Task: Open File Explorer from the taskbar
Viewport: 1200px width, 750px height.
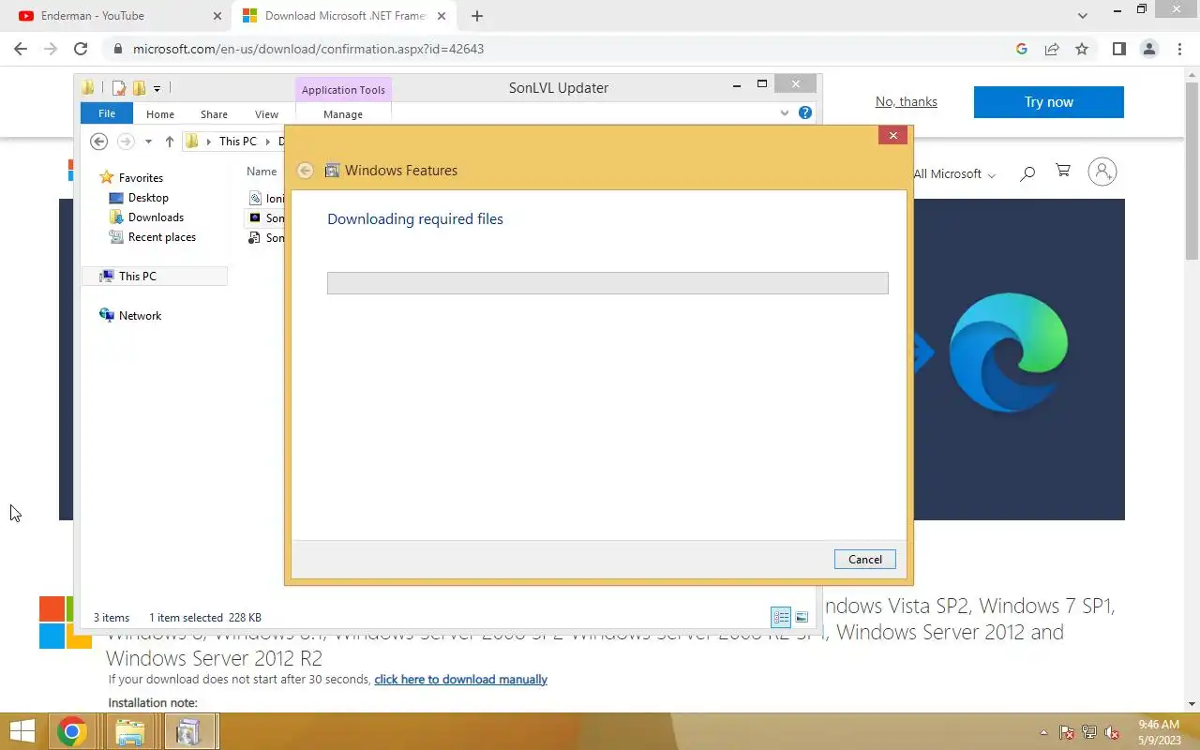Action: 130,731
